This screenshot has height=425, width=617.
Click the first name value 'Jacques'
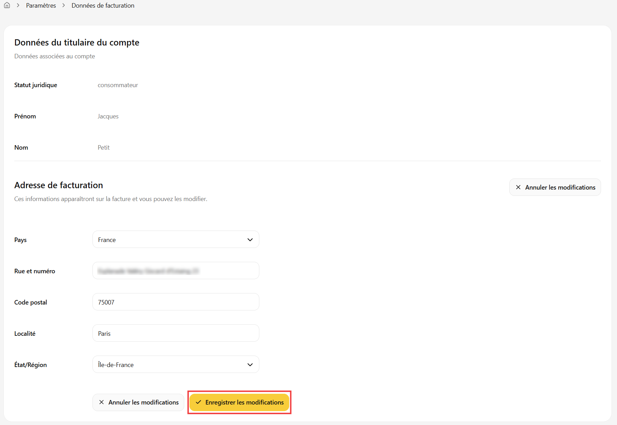coord(108,116)
